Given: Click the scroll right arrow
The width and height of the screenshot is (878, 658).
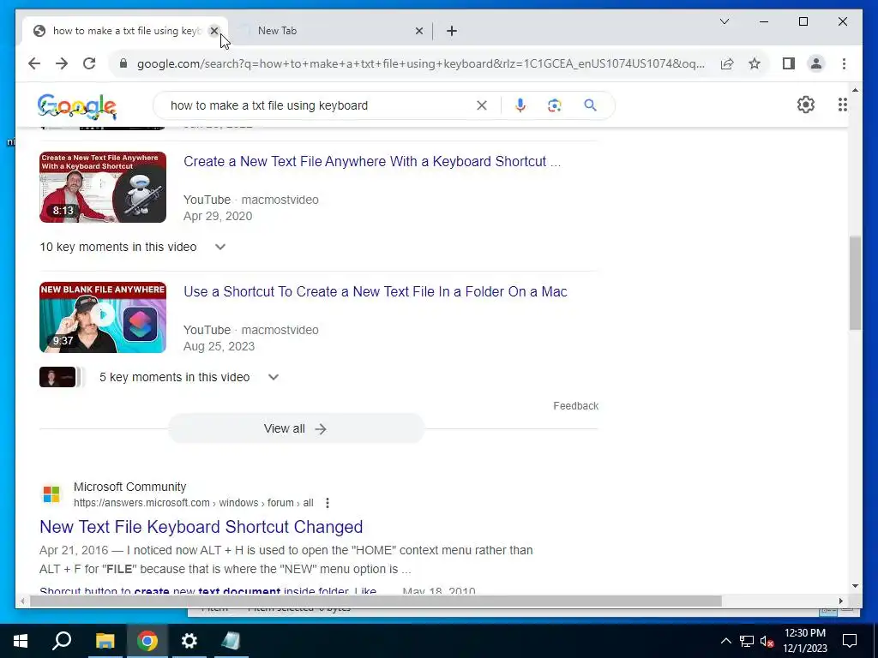Looking at the screenshot, I should [x=840, y=601].
